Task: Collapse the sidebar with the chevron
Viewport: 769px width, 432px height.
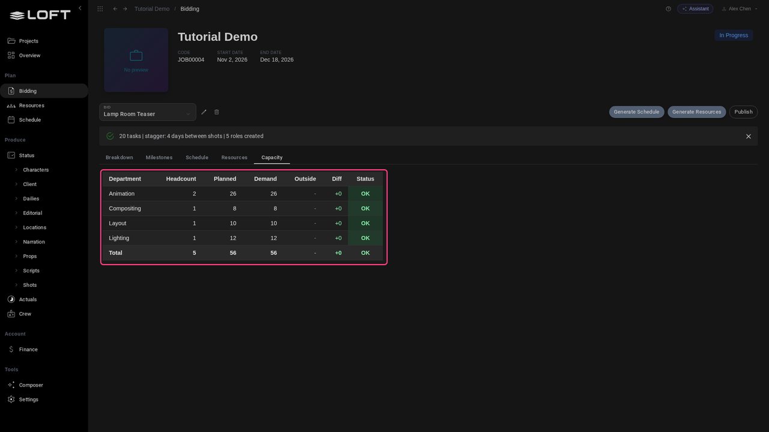Action: (x=80, y=8)
